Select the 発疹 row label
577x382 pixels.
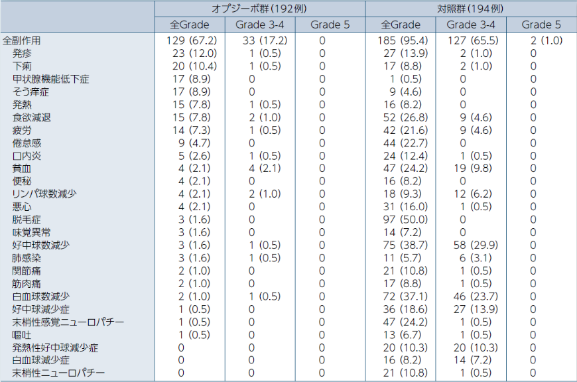(22, 53)
